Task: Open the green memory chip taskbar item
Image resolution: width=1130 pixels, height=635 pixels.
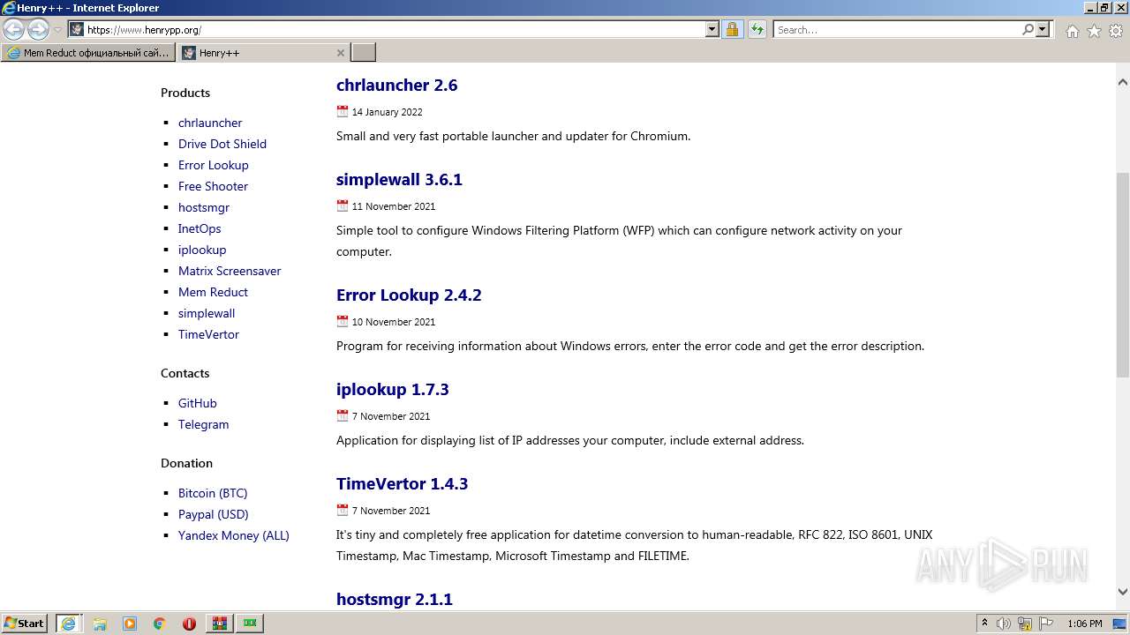Action: (251, 624)
